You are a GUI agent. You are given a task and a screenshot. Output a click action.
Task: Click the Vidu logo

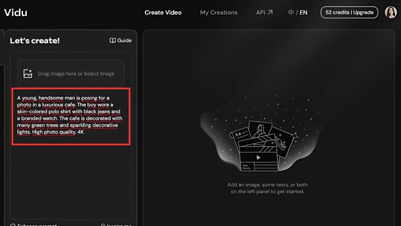pyautogui.click(x=16, y=13)
